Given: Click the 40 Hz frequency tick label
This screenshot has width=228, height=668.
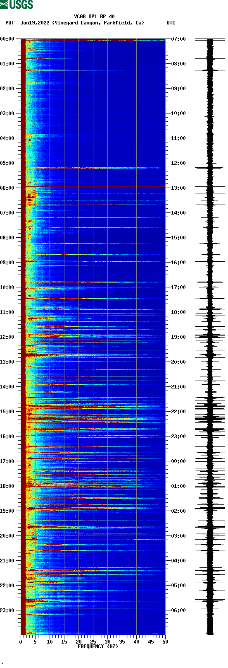Looking at the screenshot, I should pyautogui.click(x=136, y=642).
